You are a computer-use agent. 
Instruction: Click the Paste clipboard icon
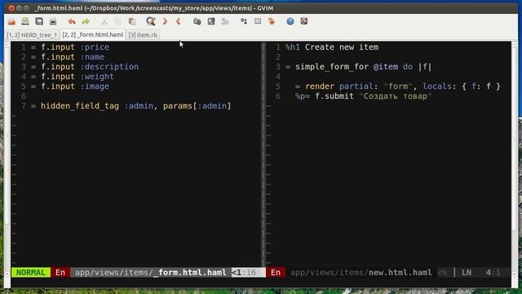point(132,22)
